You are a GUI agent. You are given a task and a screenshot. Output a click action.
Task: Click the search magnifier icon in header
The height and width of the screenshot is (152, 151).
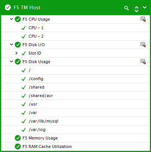coord(127,8)
